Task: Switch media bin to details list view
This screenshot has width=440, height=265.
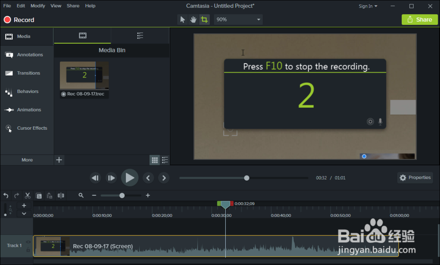Action: [x=165, y=160]
